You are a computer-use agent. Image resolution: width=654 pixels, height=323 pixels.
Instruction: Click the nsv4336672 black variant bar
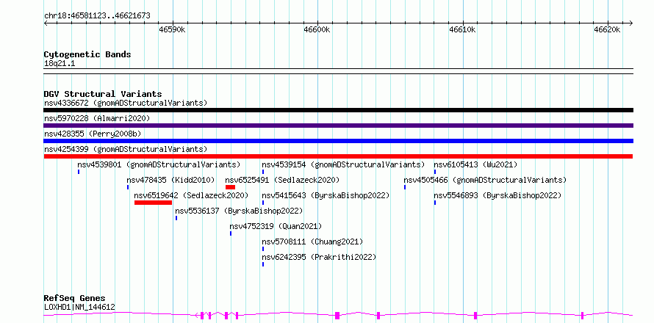[x=338, y=110]
